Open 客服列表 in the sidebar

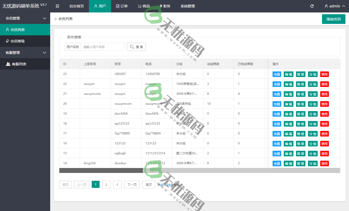point(25,64)
